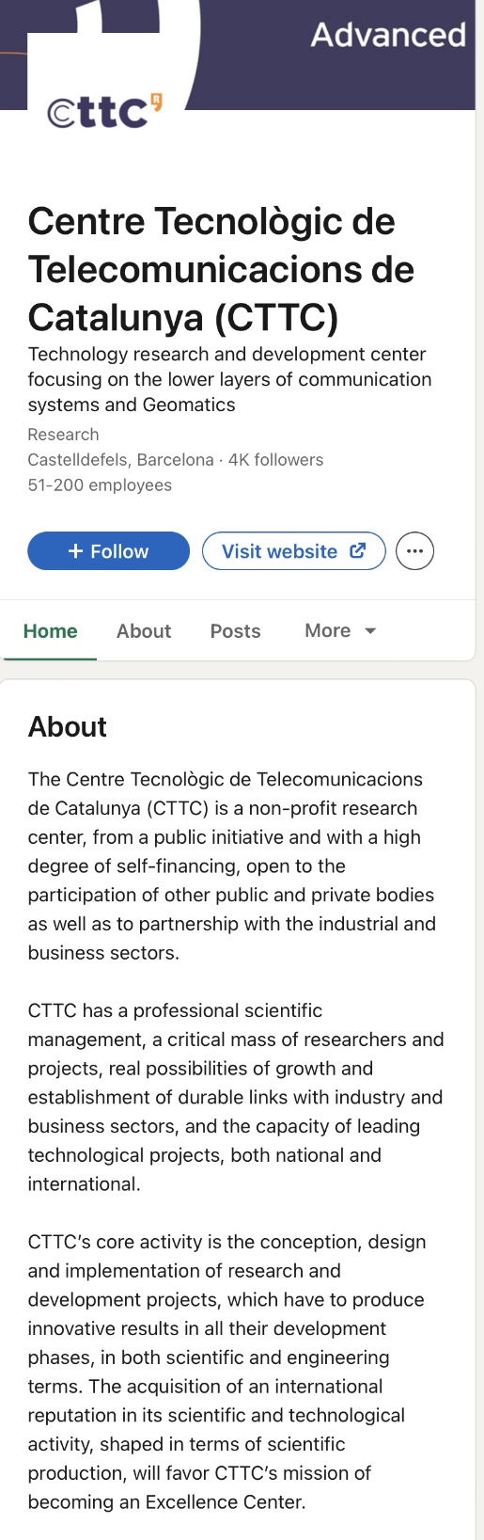
Task: Open the More tab menu
Action: click(340, 631)
